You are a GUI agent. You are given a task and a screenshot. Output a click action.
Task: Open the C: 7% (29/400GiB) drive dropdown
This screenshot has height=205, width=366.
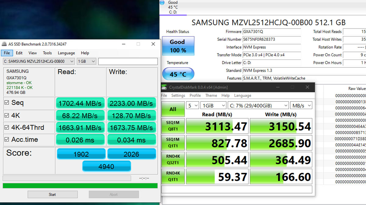pyautogui.click(x=258, y=106)
